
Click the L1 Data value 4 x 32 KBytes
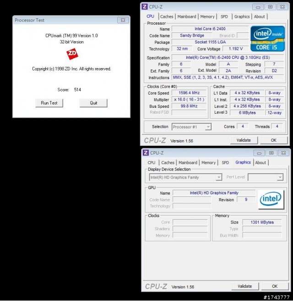click(247, 93)
